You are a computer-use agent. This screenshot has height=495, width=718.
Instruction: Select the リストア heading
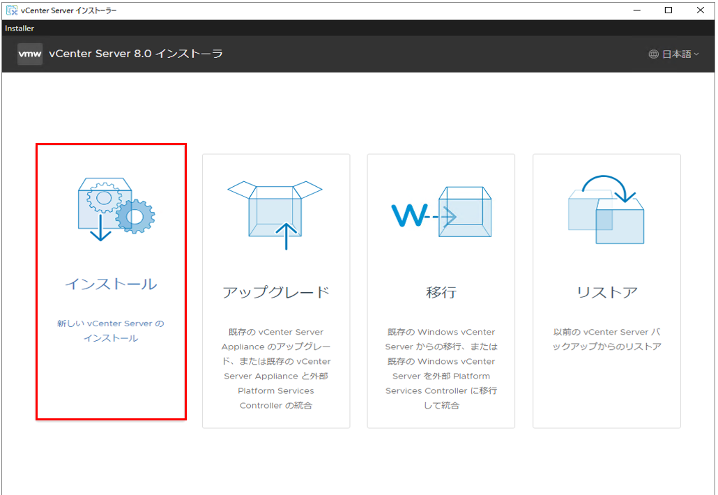tap(606, 292)
